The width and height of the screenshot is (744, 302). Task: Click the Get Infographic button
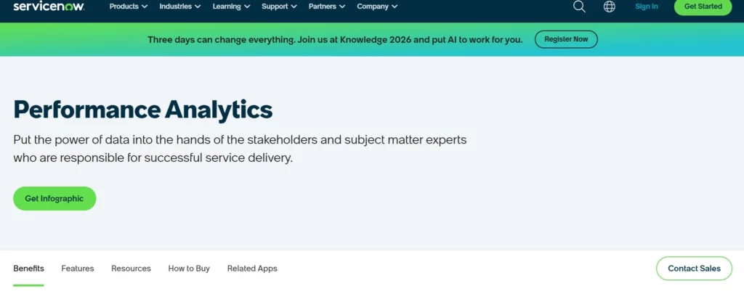point(54,199)
